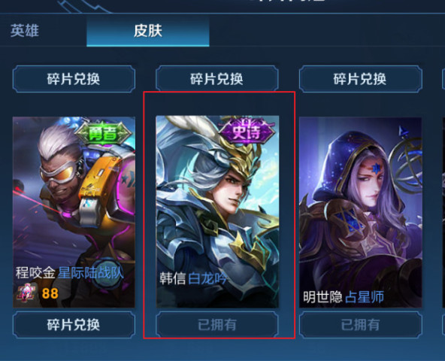Open the 韩信 白龙吟 skin card
Viewport: 445px width, 361px height.
(217, 211)
